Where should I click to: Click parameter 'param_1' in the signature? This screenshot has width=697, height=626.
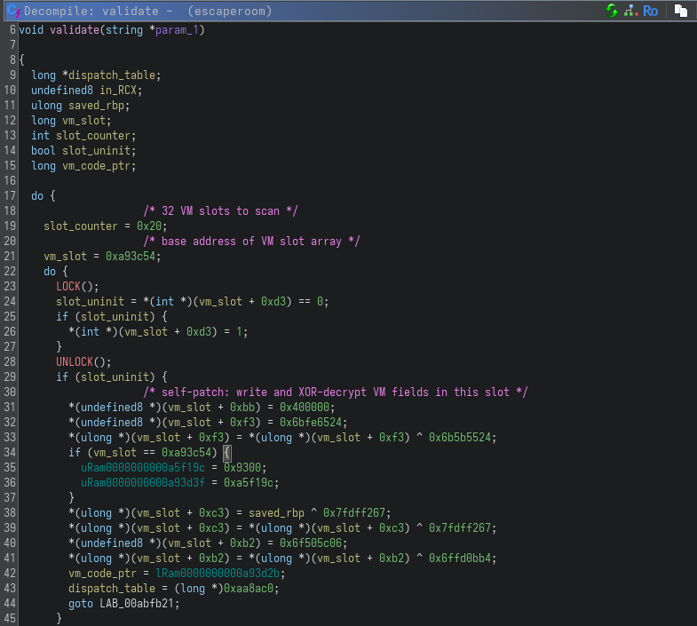(177, 30)
